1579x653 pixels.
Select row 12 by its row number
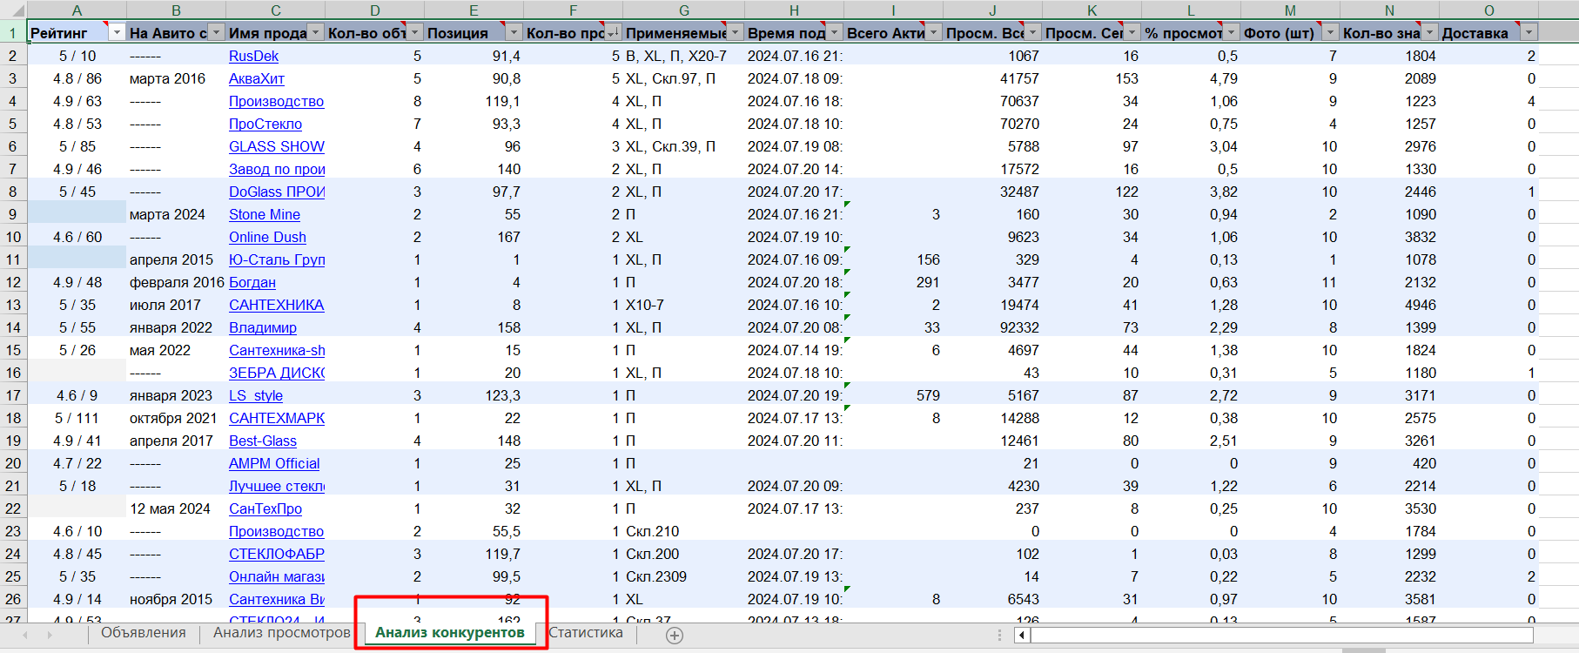pyautogui.click(x=13, y=282)
